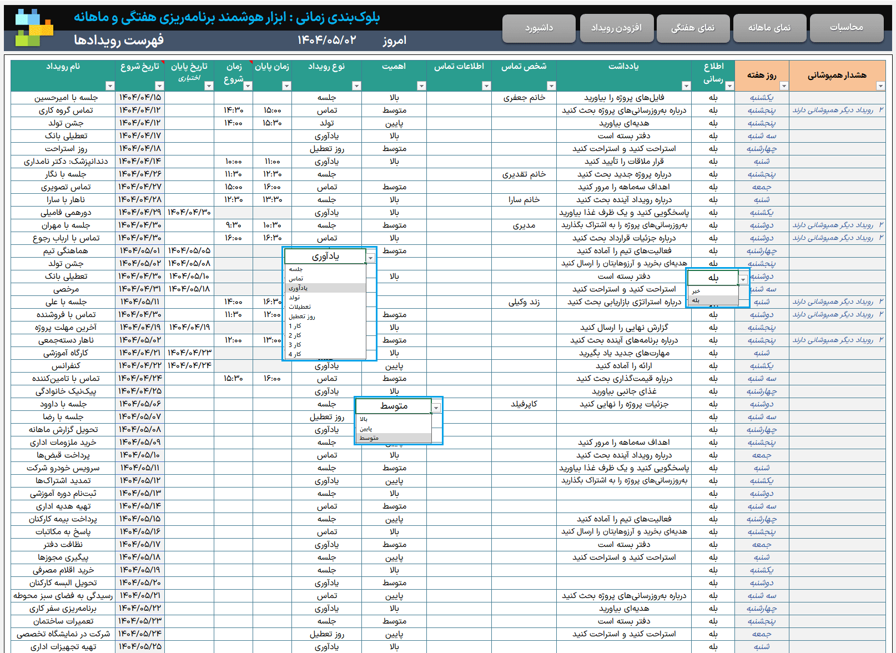Open filter arrow for هشدار همپوشانی column

[x=880, y=86]
